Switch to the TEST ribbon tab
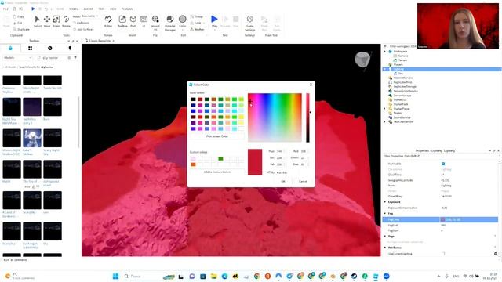The width and height of the screenshot is (502, 282). point(101,9)
